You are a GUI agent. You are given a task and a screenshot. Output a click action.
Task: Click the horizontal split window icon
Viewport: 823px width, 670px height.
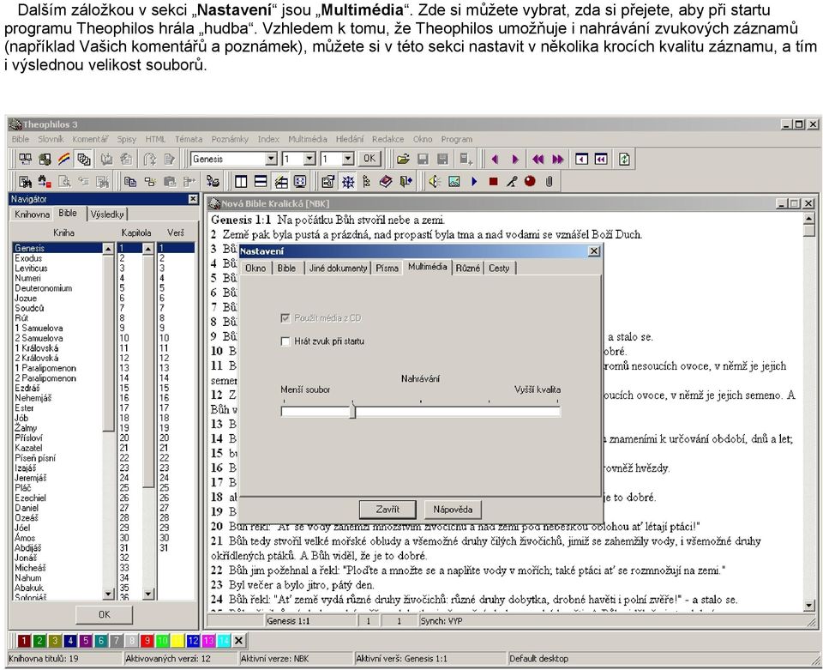pos(261,181)
